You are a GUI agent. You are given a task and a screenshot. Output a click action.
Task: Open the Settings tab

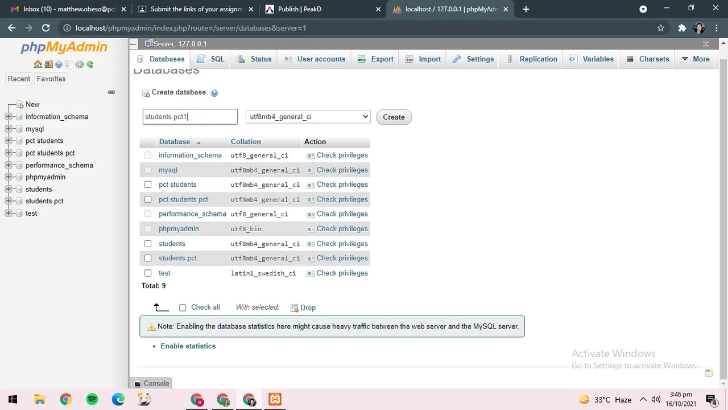coord(473,59)
